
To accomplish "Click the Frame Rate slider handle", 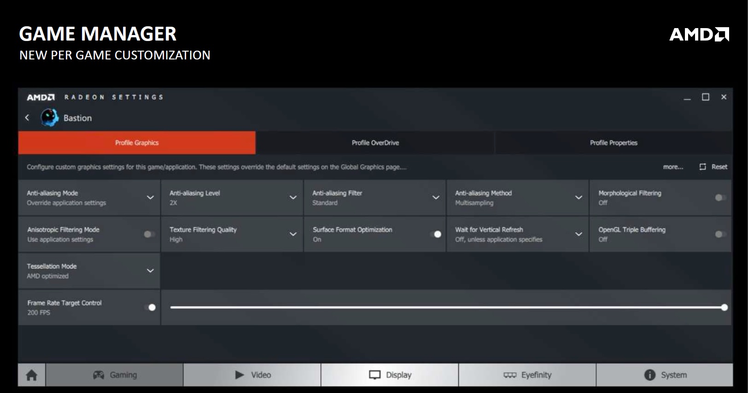I will point(725,307).
